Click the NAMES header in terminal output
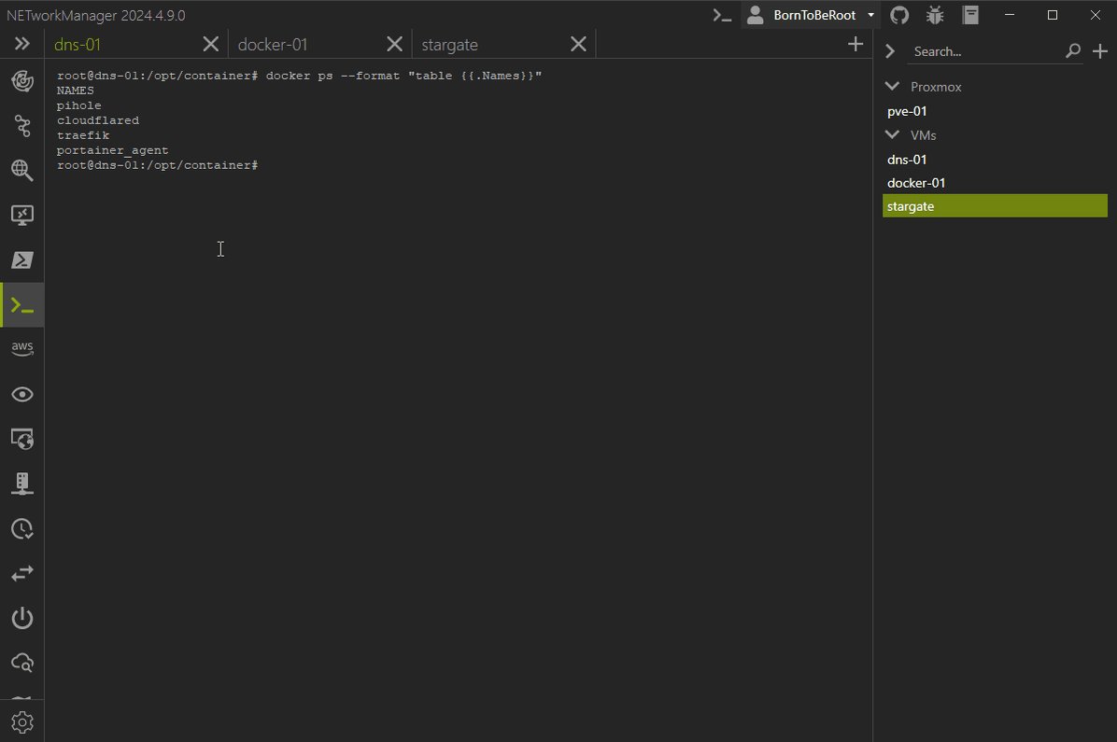The image size is (1117, 742). click(76, 91)
